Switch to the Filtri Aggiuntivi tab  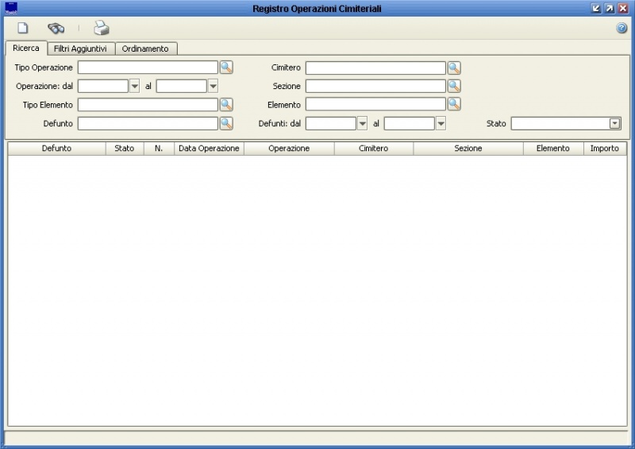pyautogui.click(x=80, y=48)
